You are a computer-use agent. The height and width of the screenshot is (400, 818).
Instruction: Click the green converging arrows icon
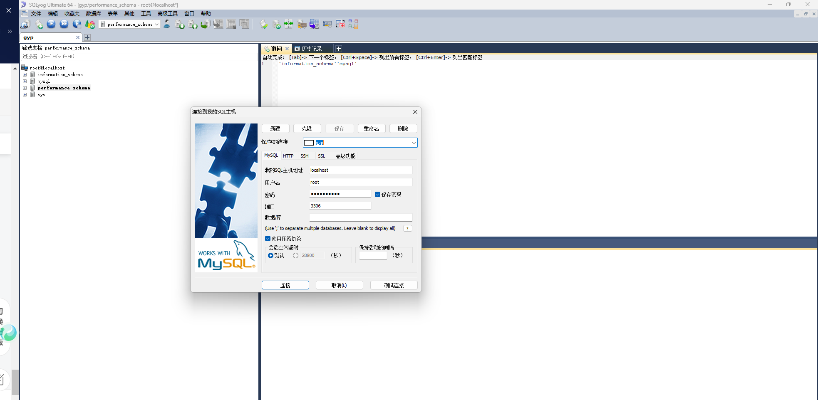click(x=289, y=24)
